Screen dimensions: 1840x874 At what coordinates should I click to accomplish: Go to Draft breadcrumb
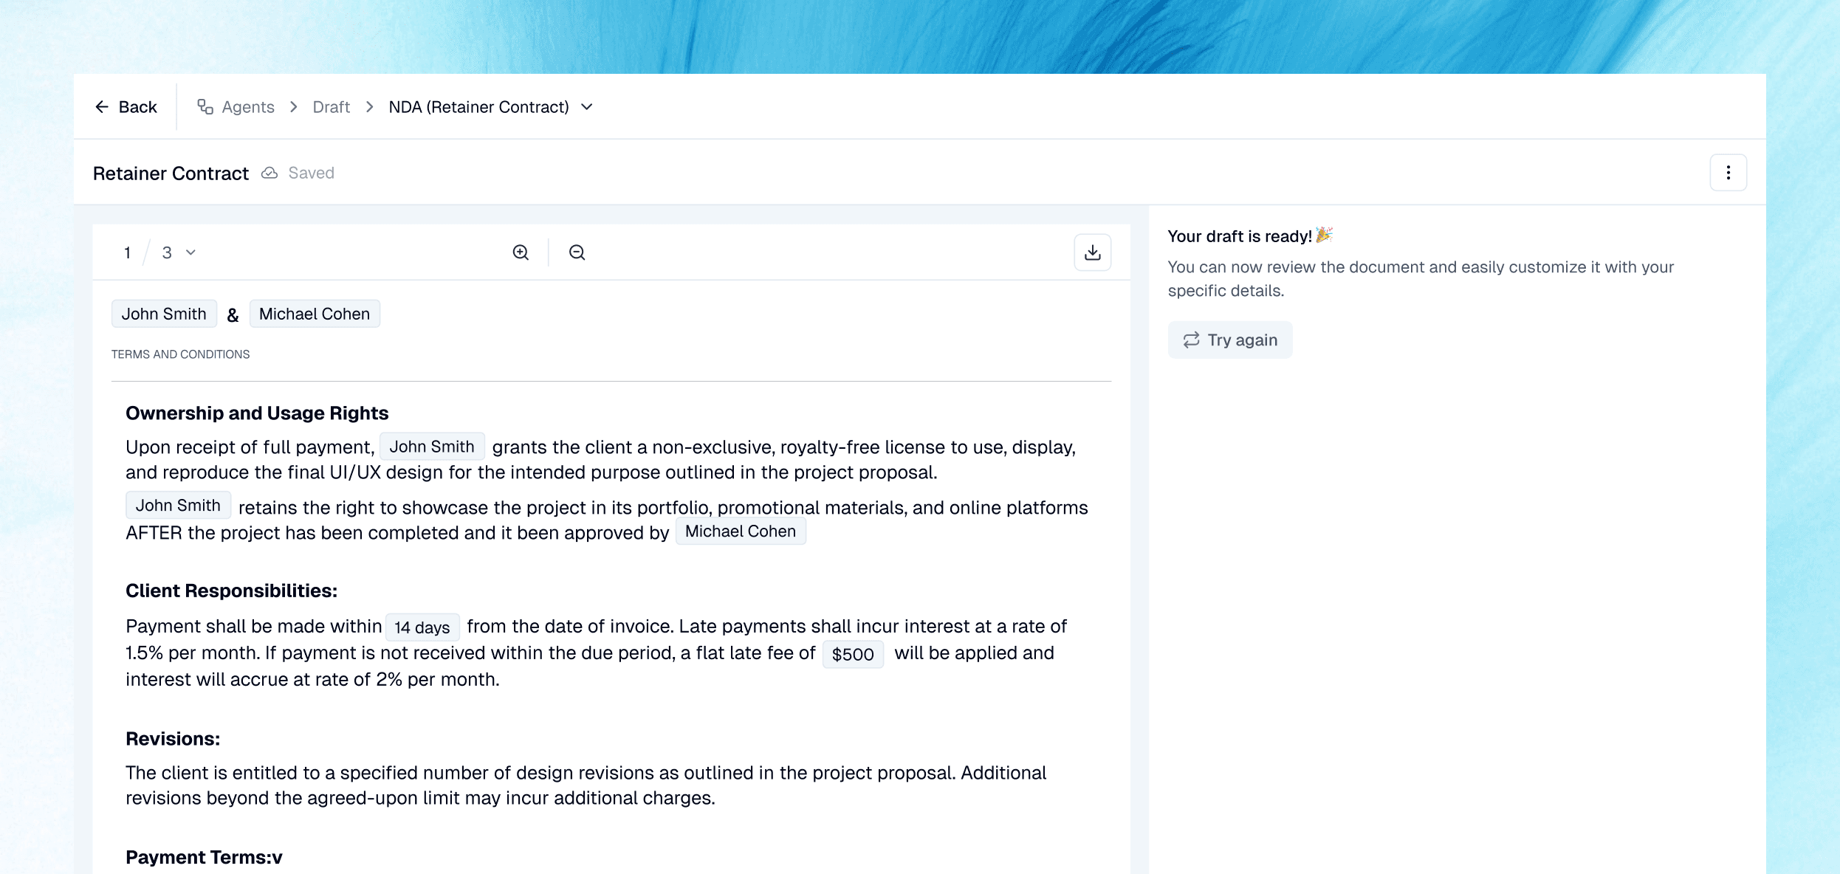[331, 107]
